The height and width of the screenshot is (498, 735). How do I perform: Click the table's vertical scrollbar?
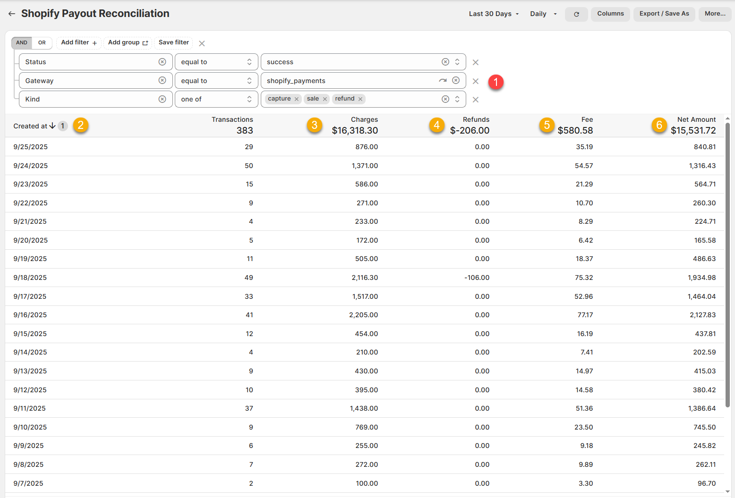(727, 264)
